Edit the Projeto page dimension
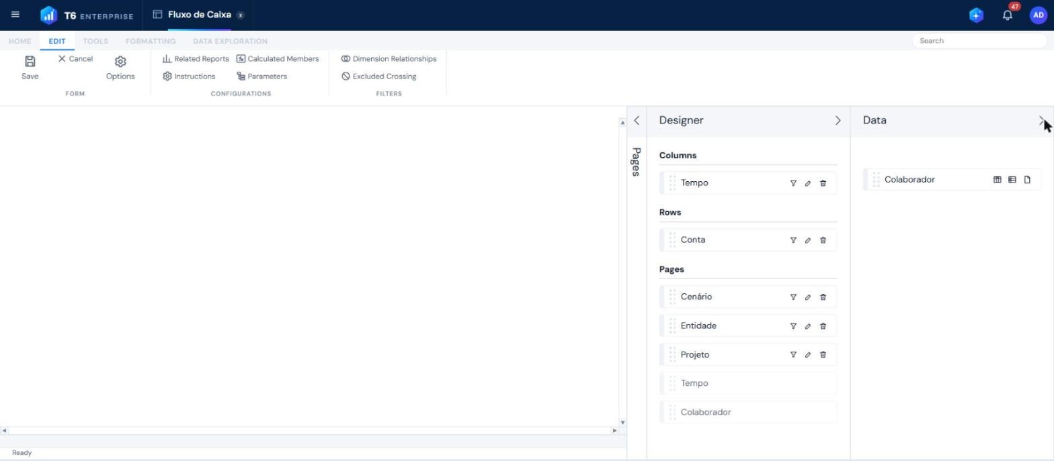 pos(808,355)
